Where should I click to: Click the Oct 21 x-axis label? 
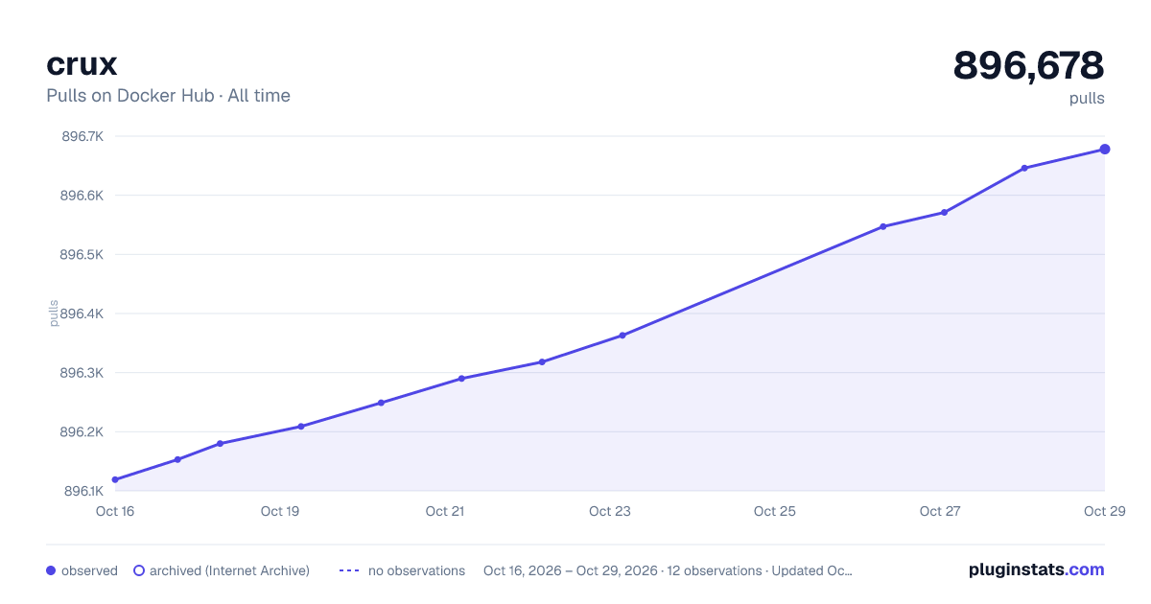pos(445,511)
